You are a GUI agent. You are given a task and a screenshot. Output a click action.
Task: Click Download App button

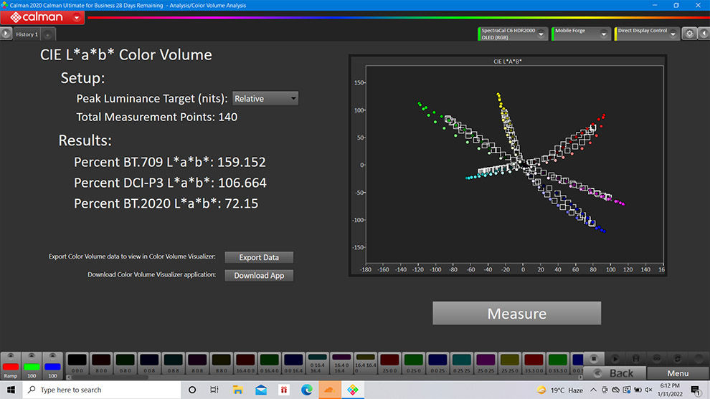[259, 276]
